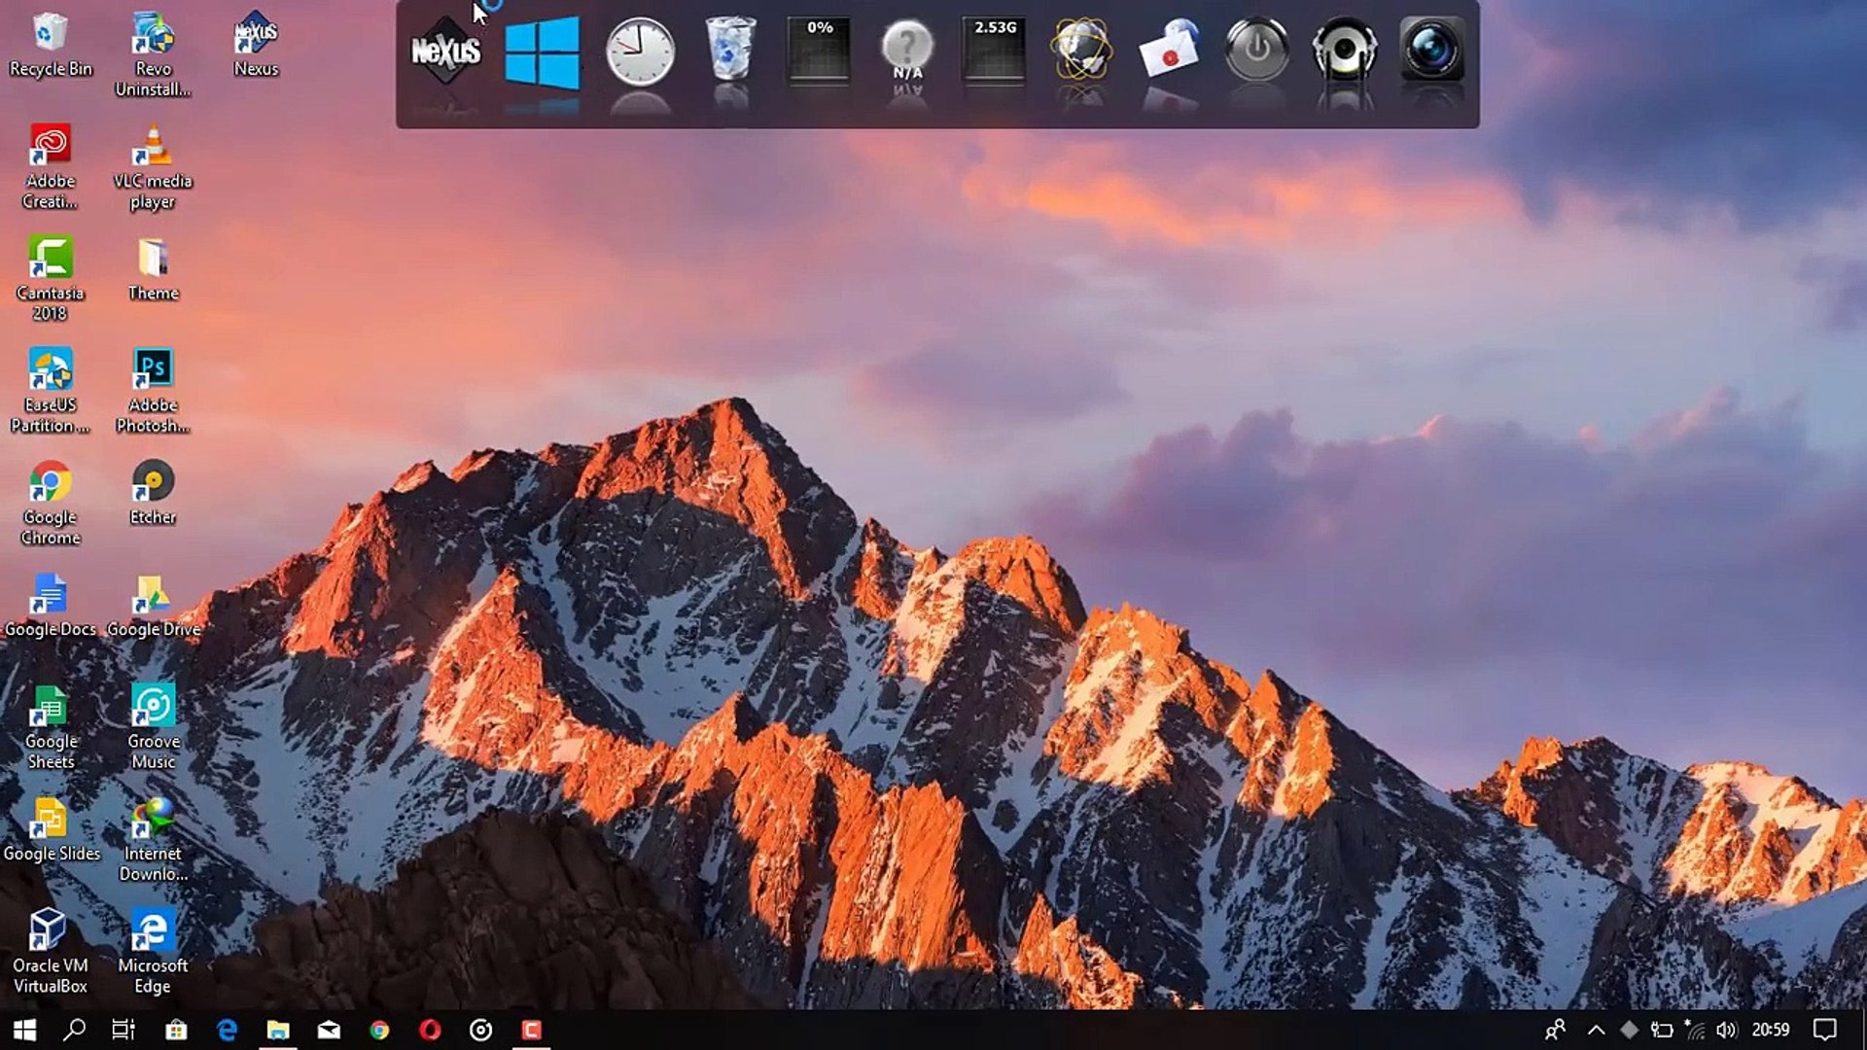Open VLC media player desktop shortcut
The image size is (1867, 1050).
coord(153,165)
